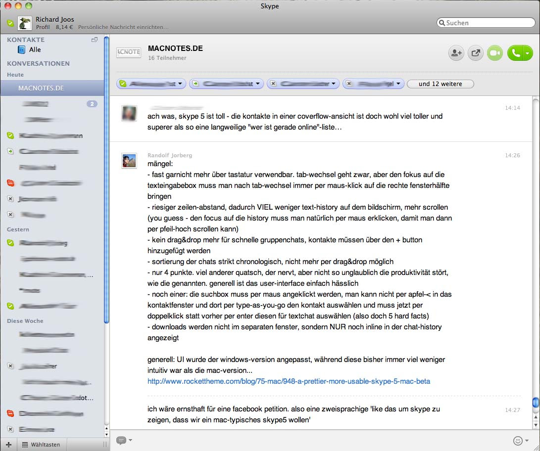Click the pop-out window icon beside KONTAKTE

(95, 40)
